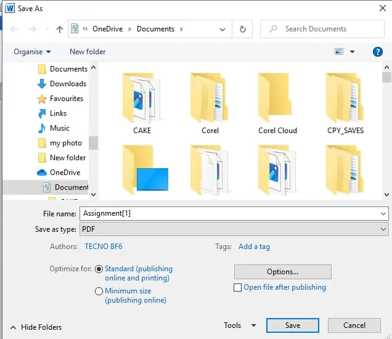Open the view options dropdown arrow
The image size is (392, 339).
(x=353, y=52)
